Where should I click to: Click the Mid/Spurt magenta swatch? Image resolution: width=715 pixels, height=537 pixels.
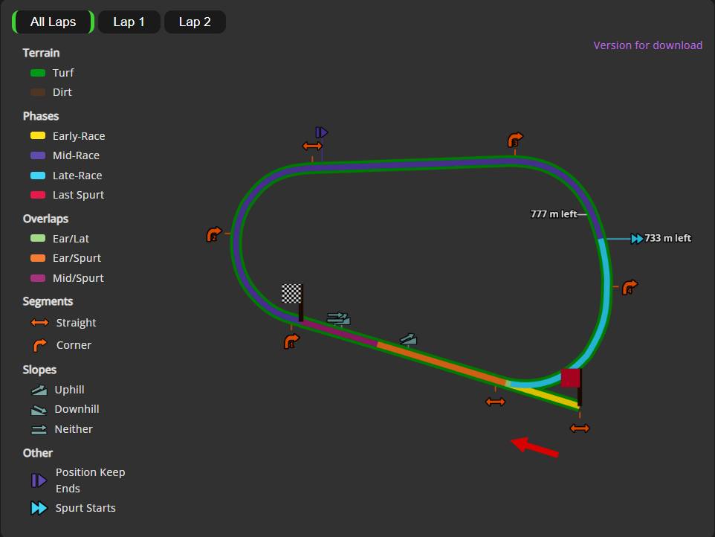tap(38, 278)
